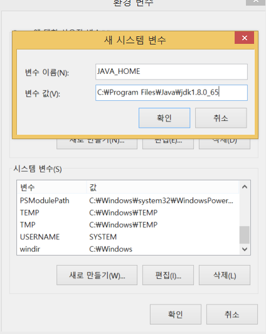Click scroll down arrow in system variables list
Viewport: 266px width, 334px height.
click(x=245, y=249)
